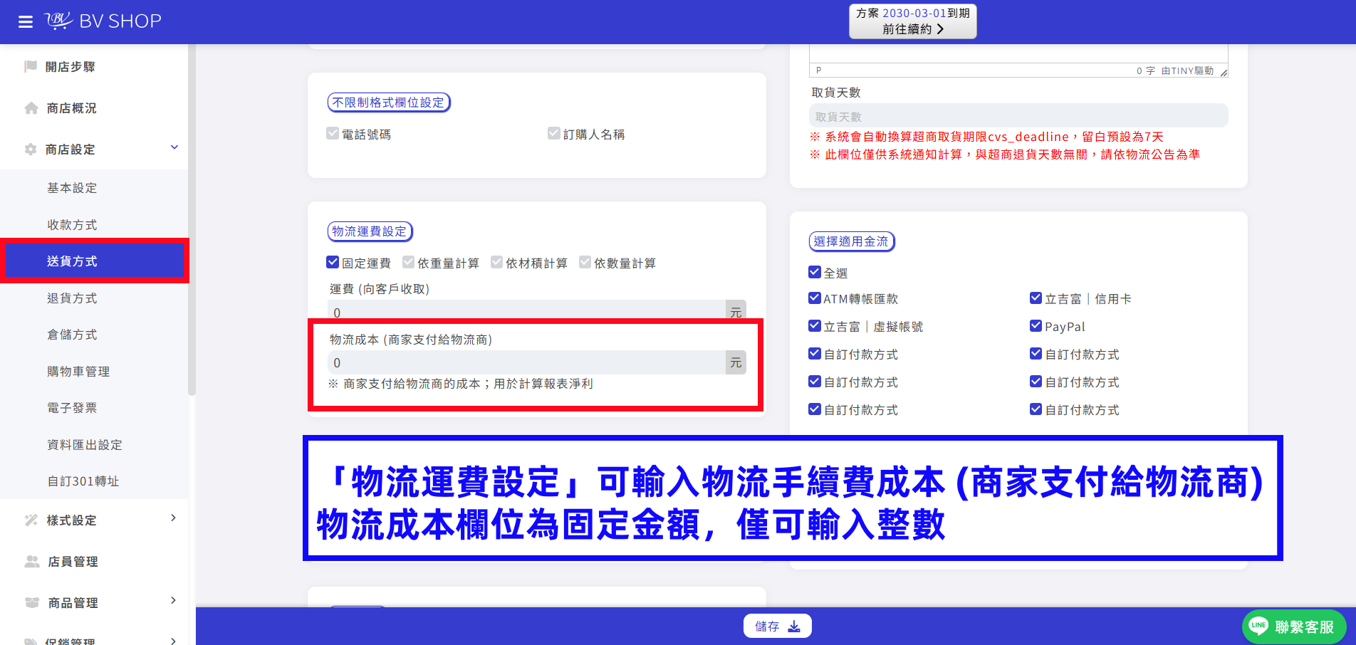Open the hamburger menu icon

click(26, 22)
